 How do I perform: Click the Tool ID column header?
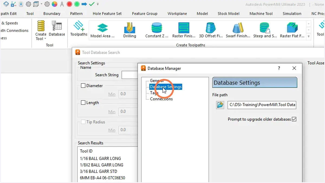(x=86, y=151)
